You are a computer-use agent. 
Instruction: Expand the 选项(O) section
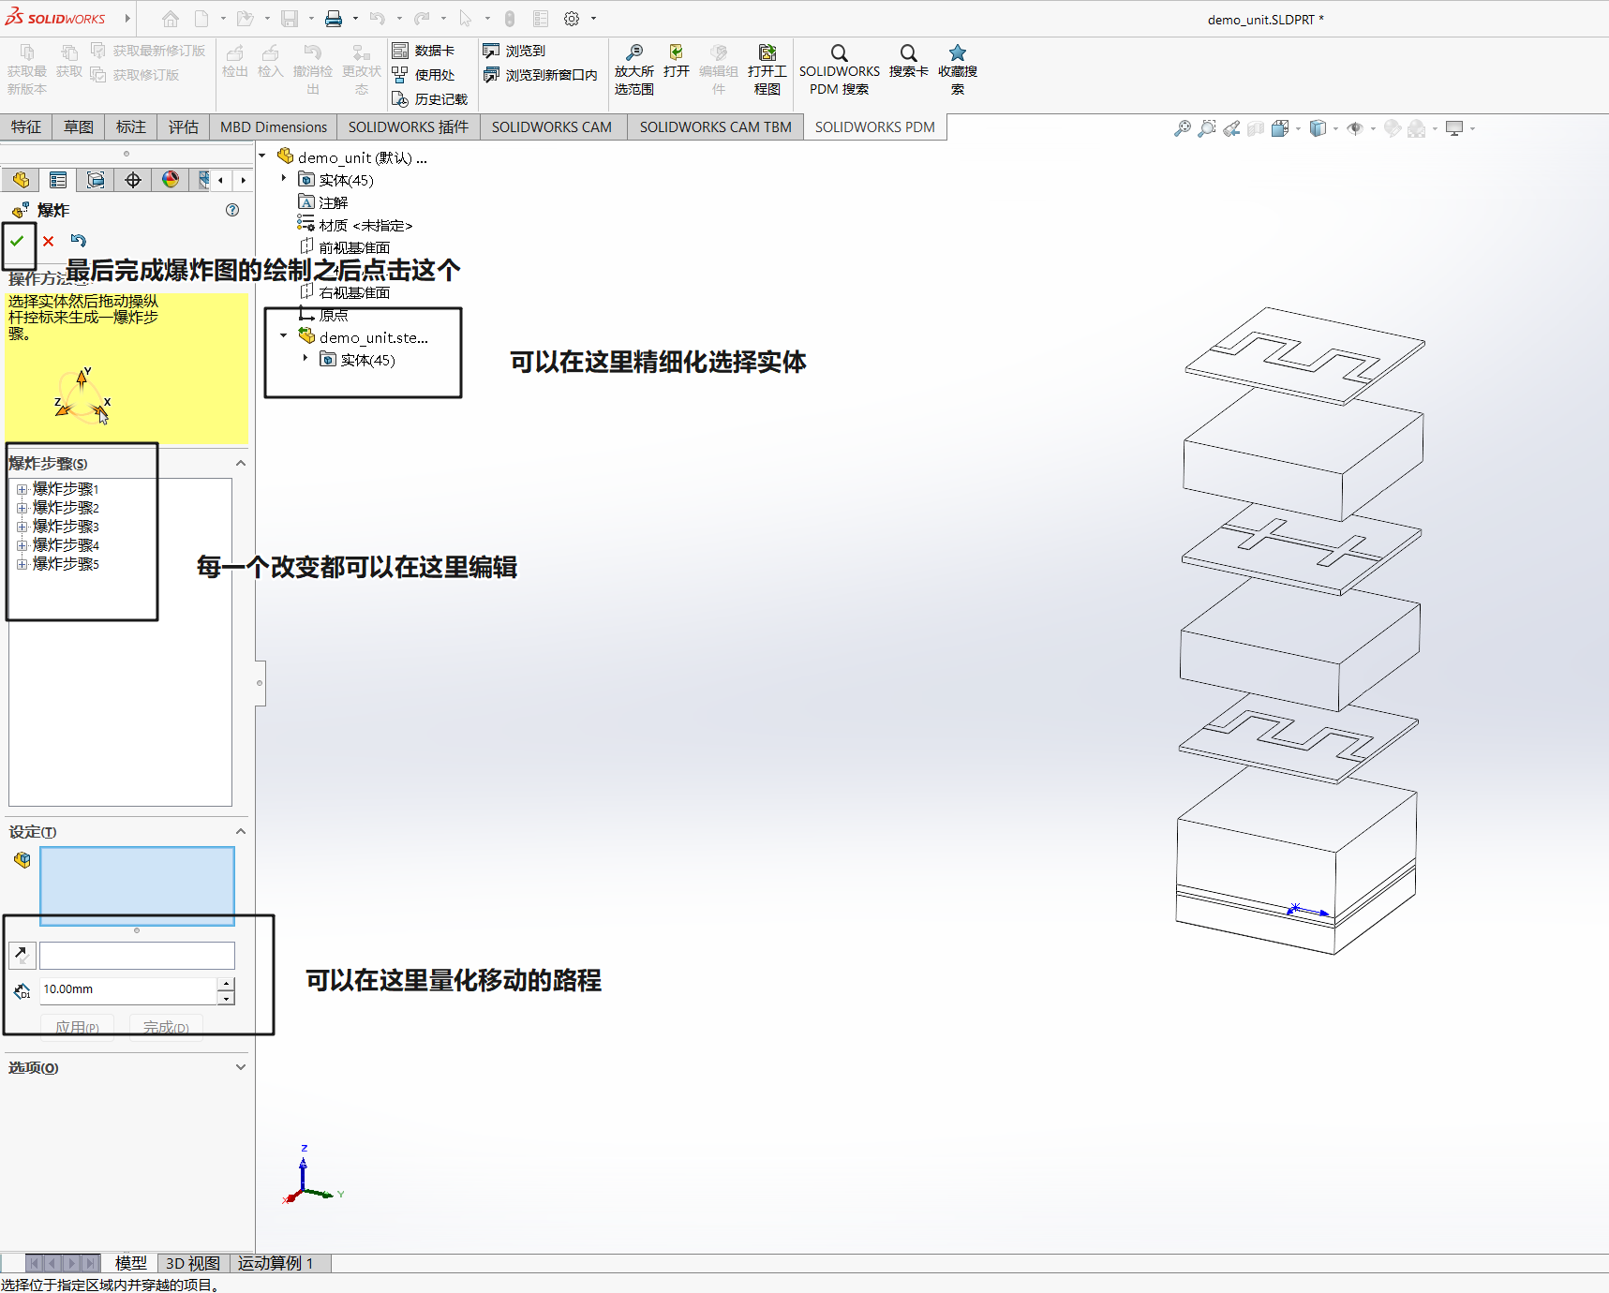[240, 1067]
